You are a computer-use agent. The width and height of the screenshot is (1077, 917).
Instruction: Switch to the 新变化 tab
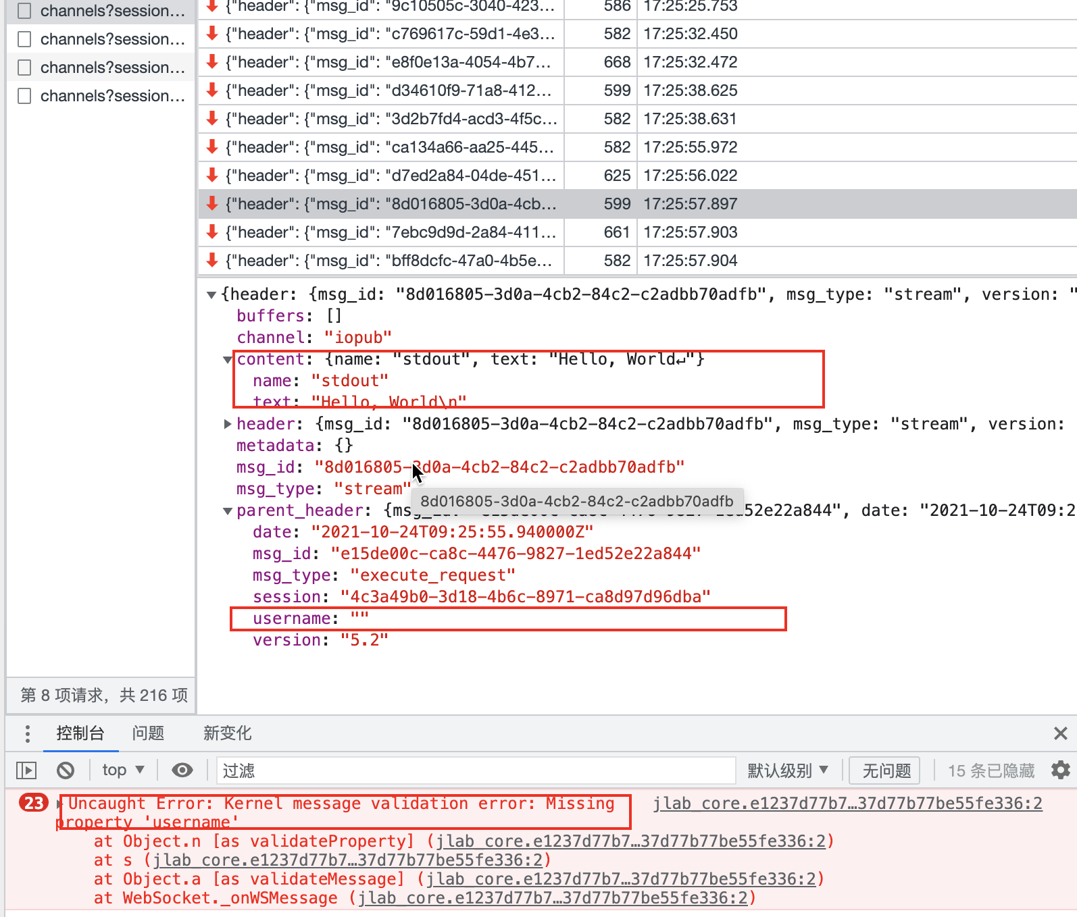[227, 733]
